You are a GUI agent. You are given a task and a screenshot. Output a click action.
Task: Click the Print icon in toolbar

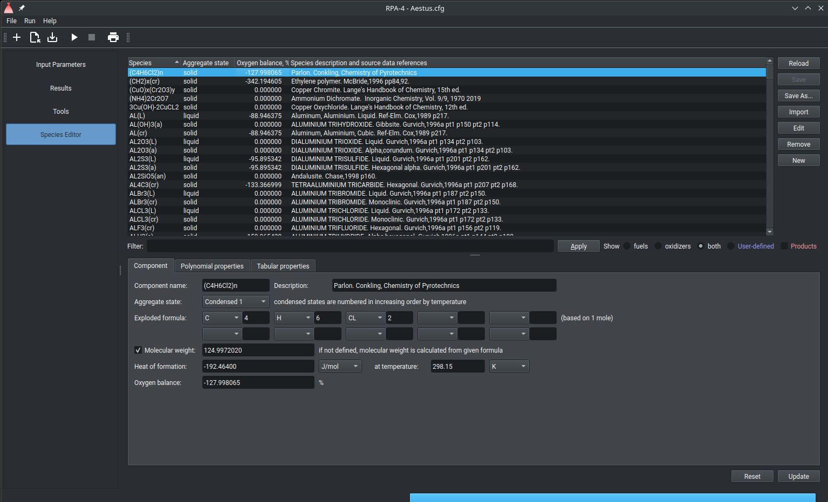113,37
